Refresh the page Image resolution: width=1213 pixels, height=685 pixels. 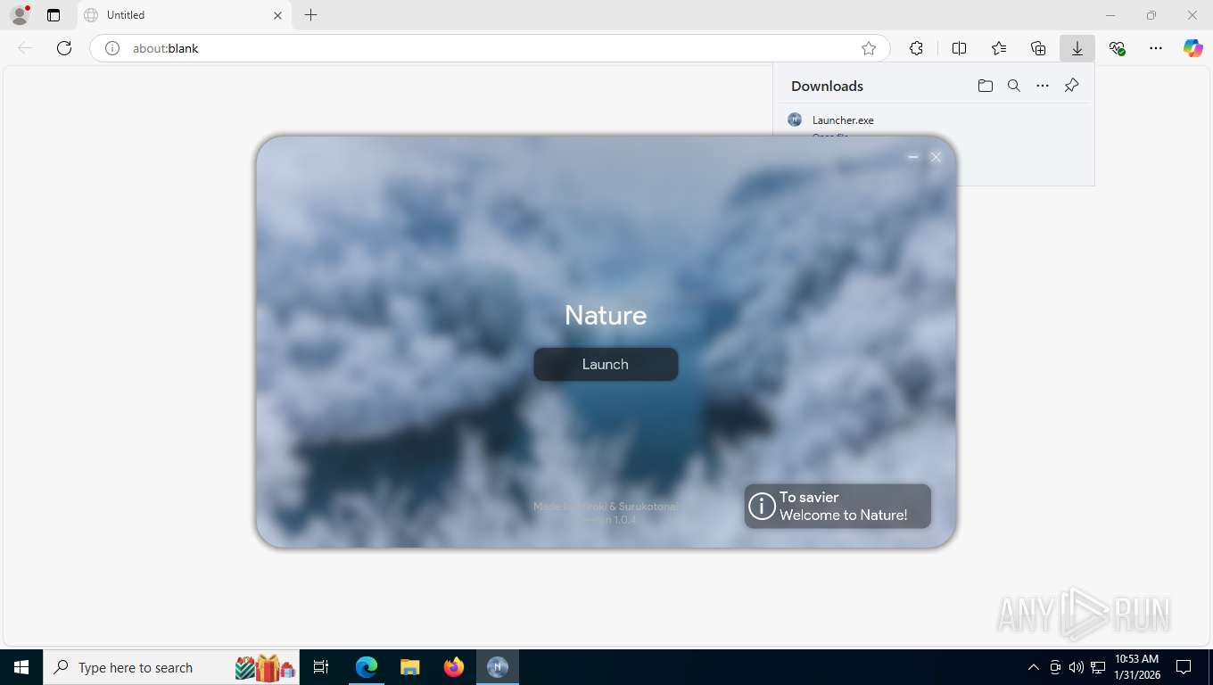64,48
